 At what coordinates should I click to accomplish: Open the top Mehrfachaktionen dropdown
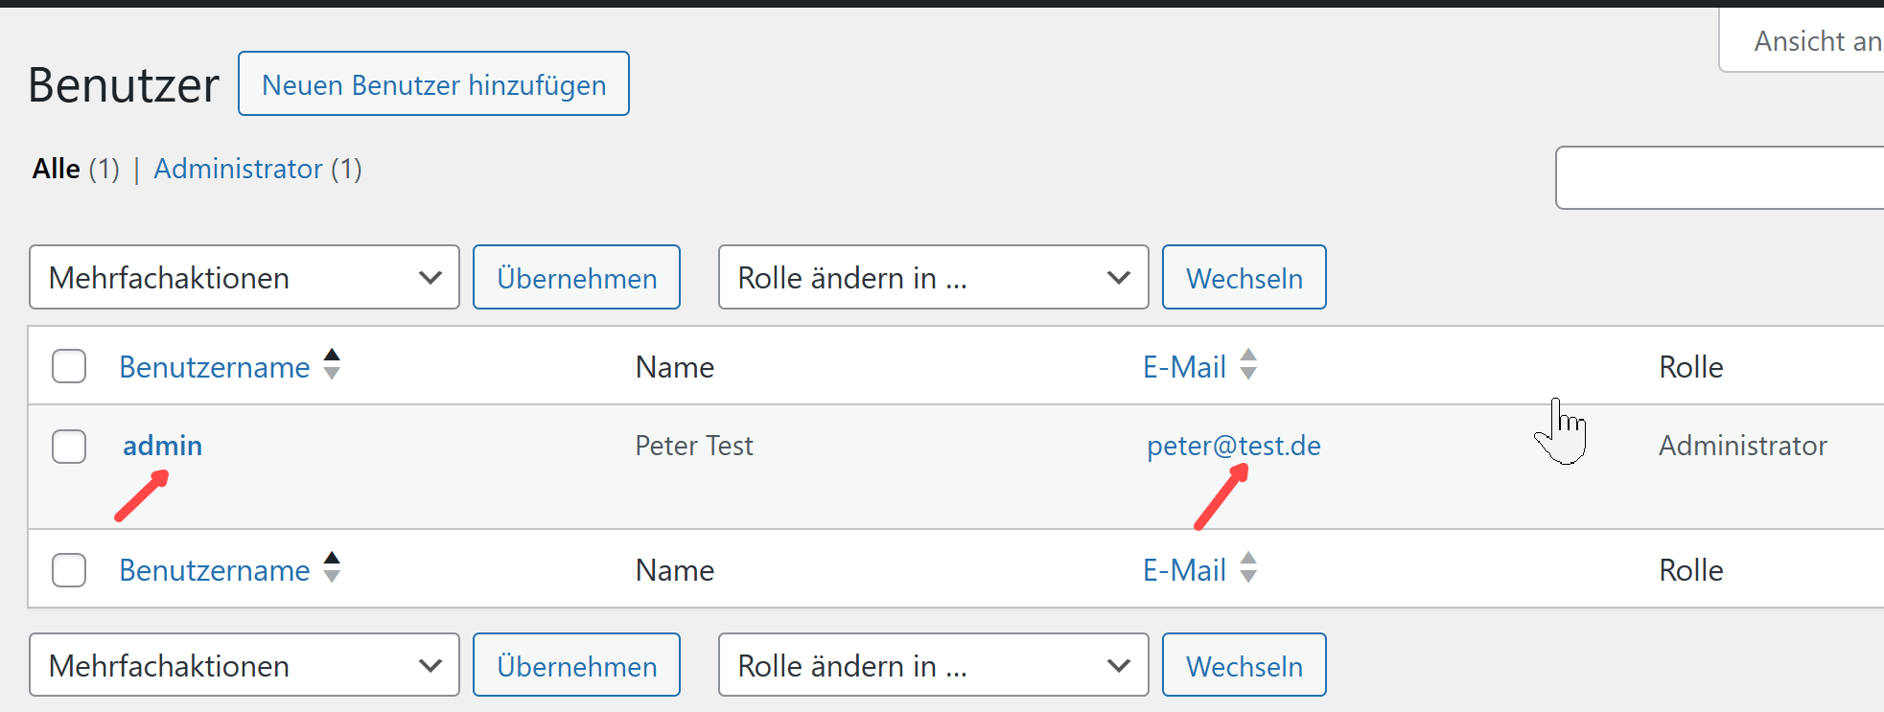point(244,278)
